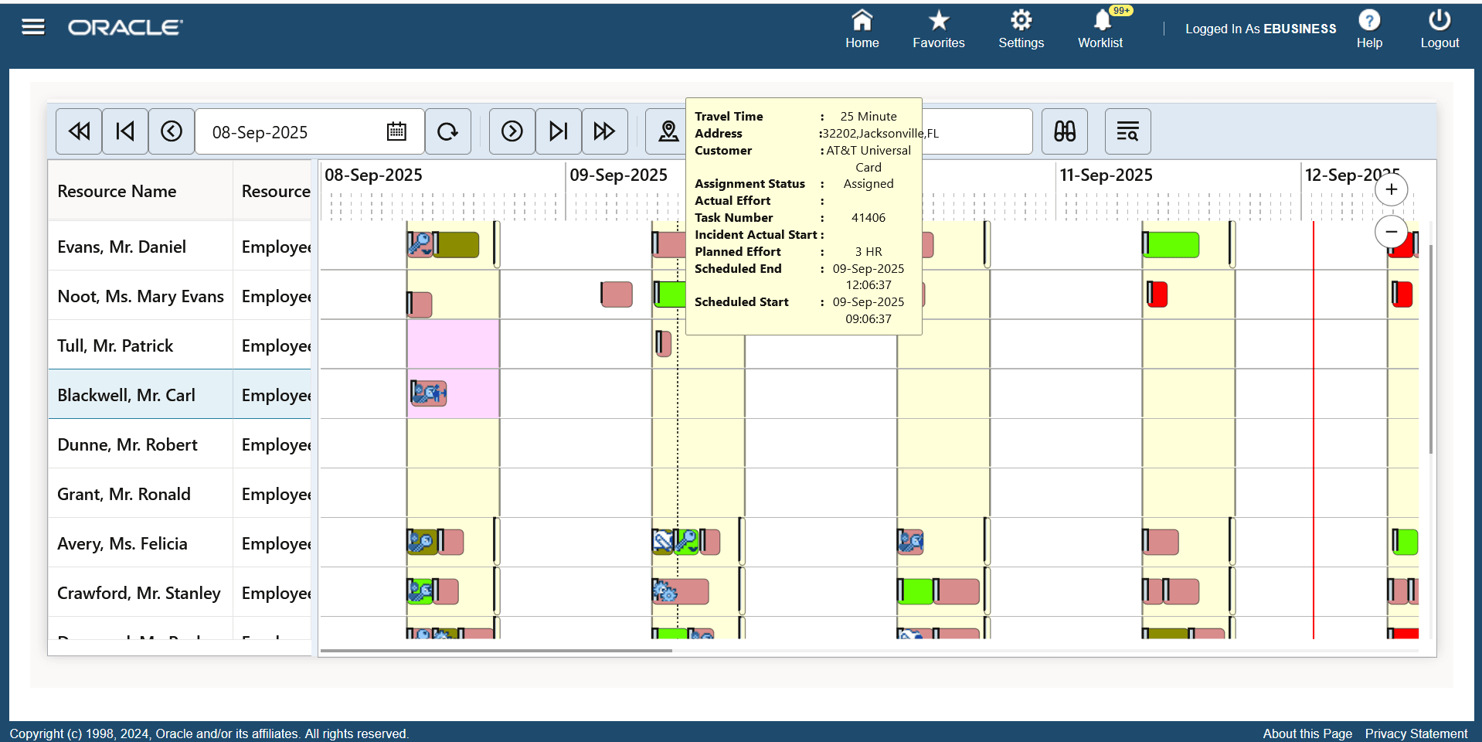Select the Blackwell, Mr. Carl resource row

click(126, 394)
